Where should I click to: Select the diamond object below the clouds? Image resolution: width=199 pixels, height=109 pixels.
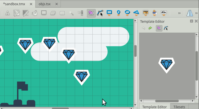click(82, 78)
